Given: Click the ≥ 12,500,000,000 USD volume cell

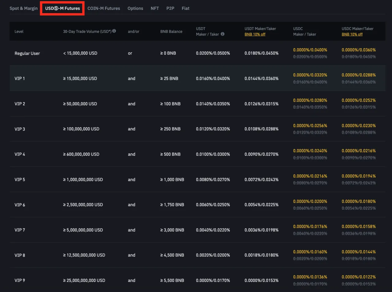Looking at the screenshot, I should tap(84, 255).
